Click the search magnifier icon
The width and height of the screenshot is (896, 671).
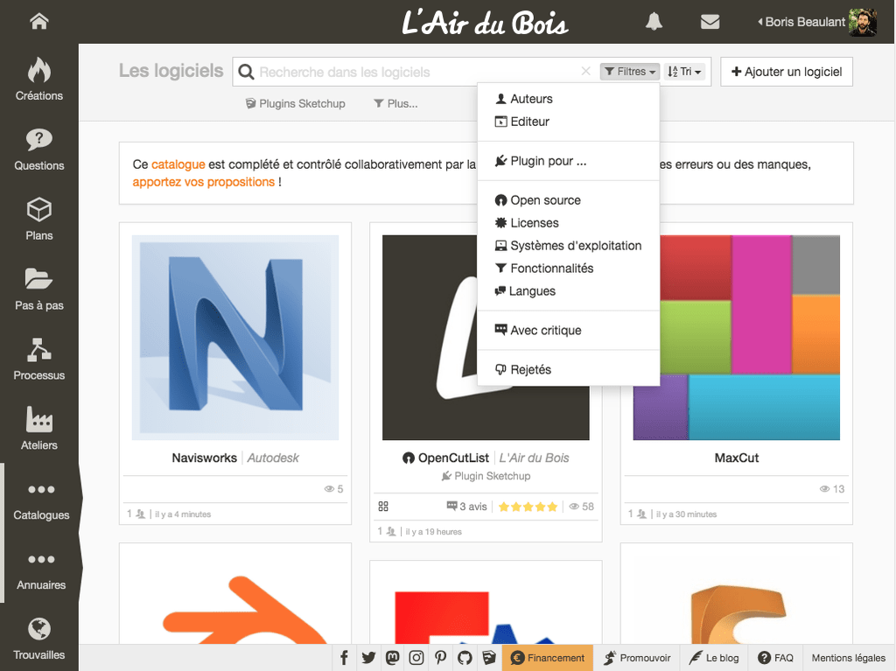click(246, 72)
